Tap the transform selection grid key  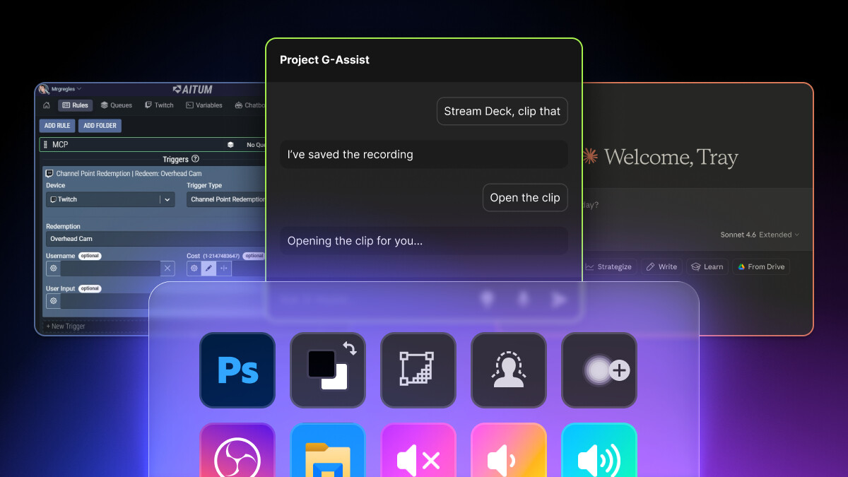(418, 370)
